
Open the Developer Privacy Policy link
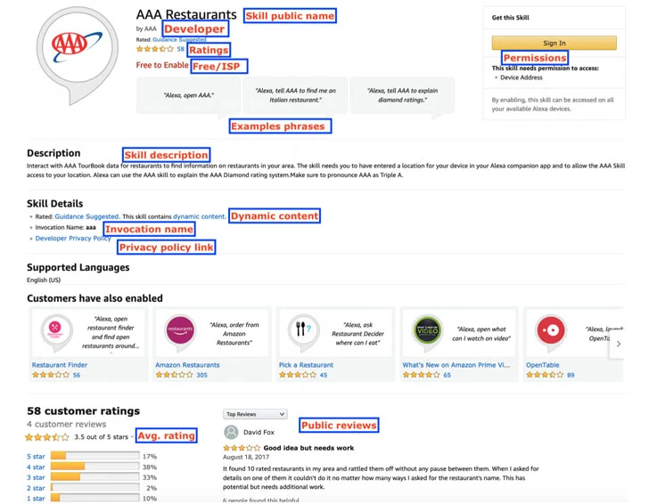click(73, 238)
